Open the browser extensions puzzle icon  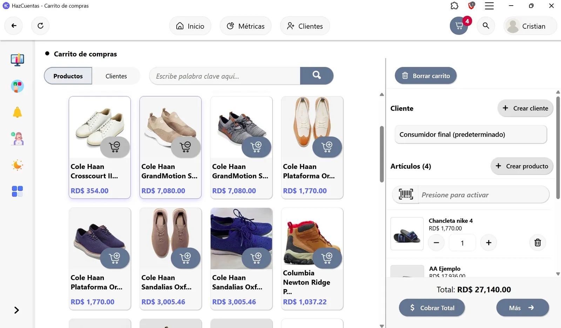coord(454,6)
